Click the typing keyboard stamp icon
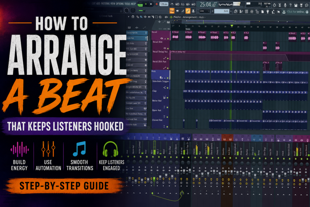 tap(193, 11)
